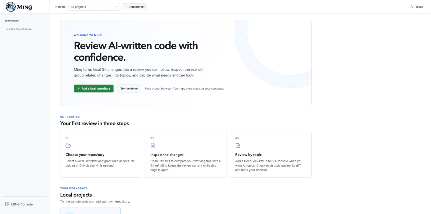Click the Local projects heading
431x214 pixels.
[76, 195]
